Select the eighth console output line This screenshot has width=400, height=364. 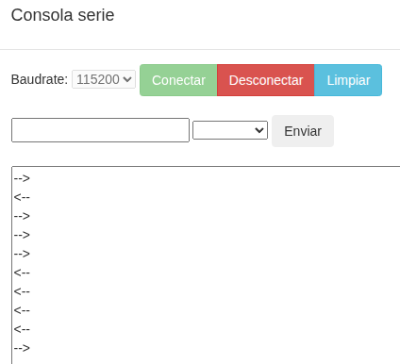(x=22, y=310)
